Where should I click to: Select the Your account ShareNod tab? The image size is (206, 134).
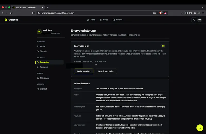click(28, 7)
